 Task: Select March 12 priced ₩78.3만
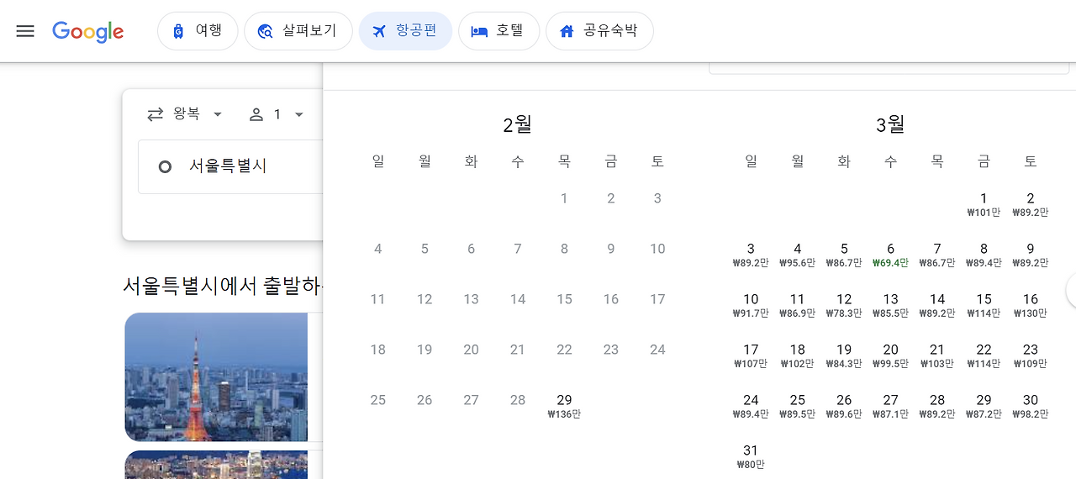[x=844, y=305]
